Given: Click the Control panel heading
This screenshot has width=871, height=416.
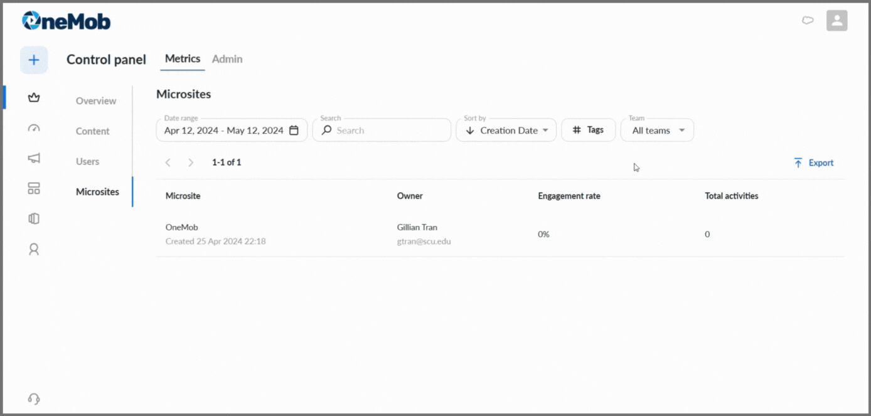Looking at the screenshot, I should point(106,60).
